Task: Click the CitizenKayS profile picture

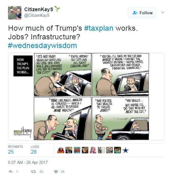Action: click(15, 13)
